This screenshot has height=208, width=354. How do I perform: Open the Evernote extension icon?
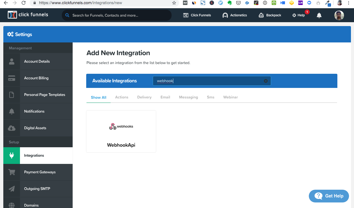(x=229, y=3)
